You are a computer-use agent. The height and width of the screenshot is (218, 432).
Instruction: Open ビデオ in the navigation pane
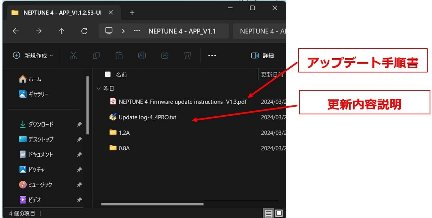[30, 200]
